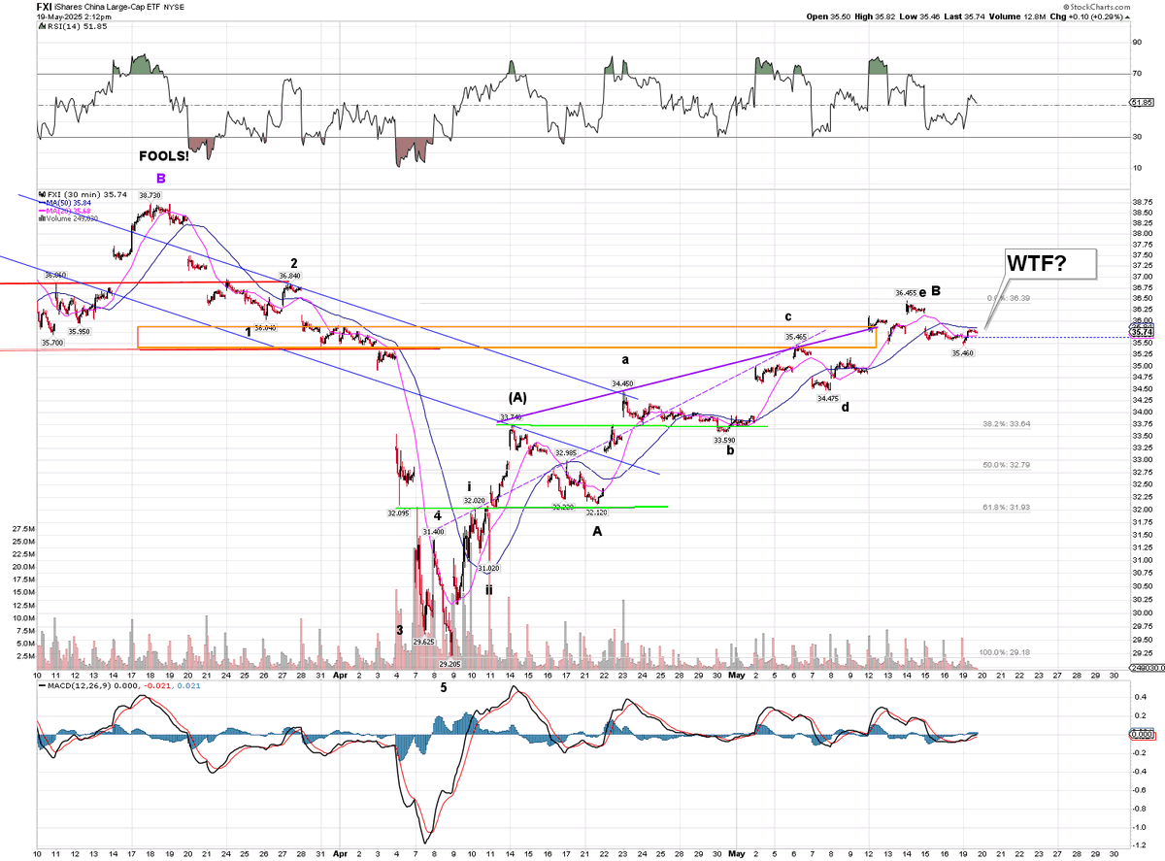Click the "Volume 12.8M" quote value
Image resolution: width=1165 pixels, height=861 pixels.
tap(1016, 17)
